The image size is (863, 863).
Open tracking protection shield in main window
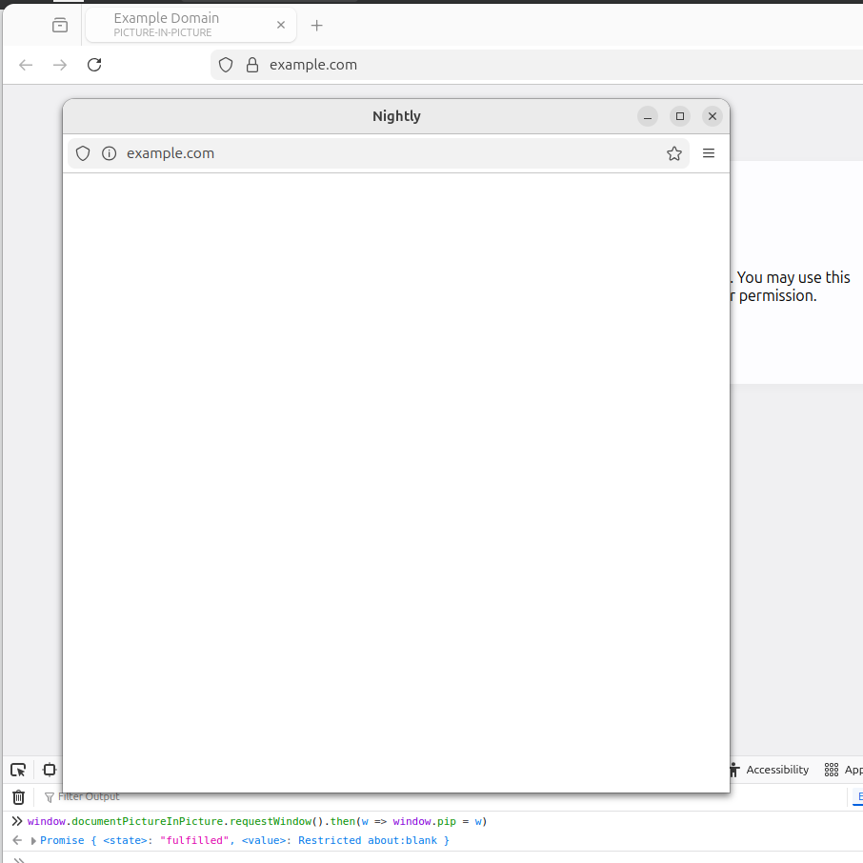226,65
